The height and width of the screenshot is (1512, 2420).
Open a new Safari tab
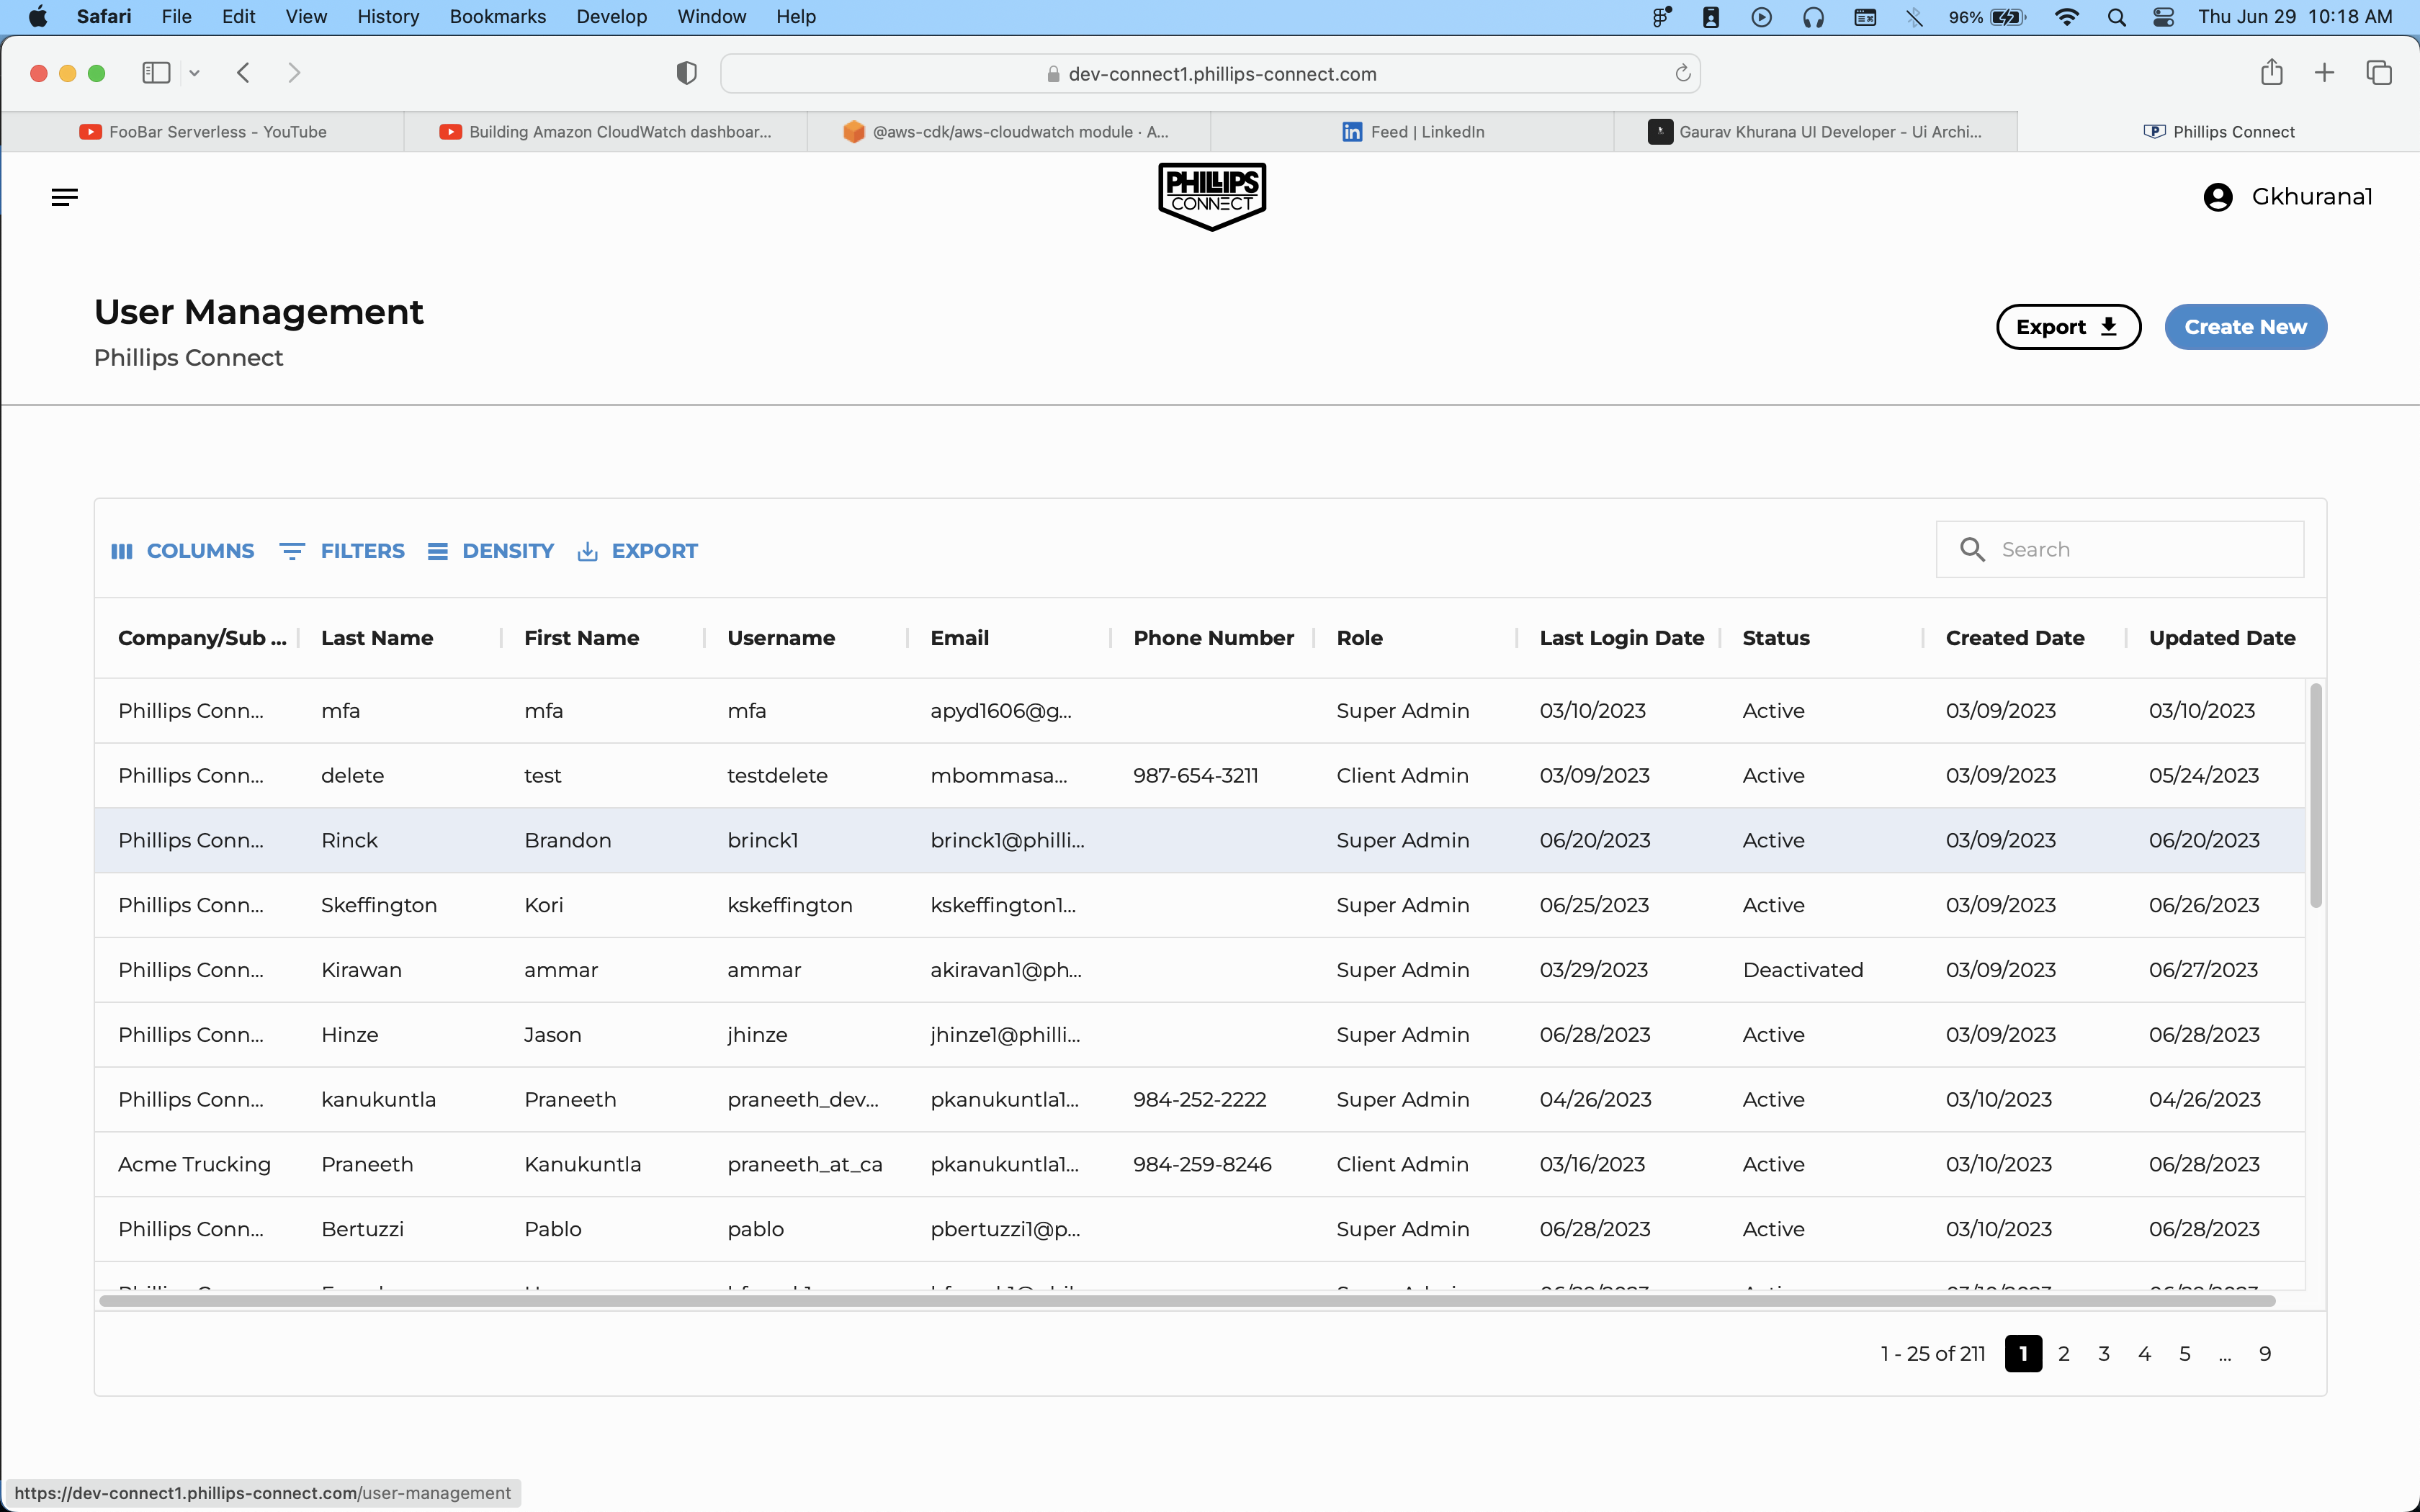pyautogui.click(x=2324, y=73)
